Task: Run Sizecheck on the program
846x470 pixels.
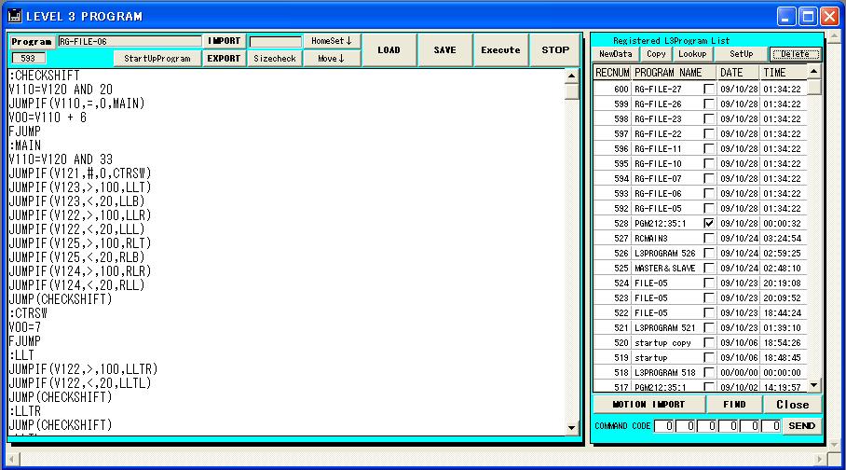Action: (x=275, y=59)
